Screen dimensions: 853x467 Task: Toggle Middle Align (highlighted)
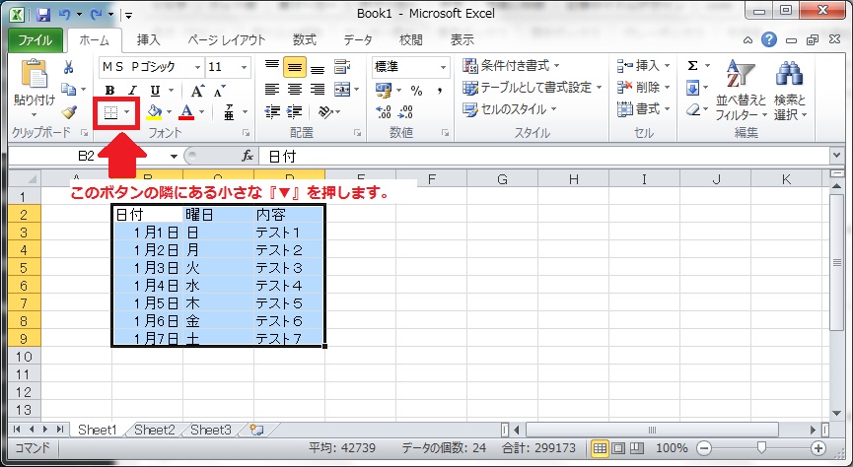(x=294, y=67)
